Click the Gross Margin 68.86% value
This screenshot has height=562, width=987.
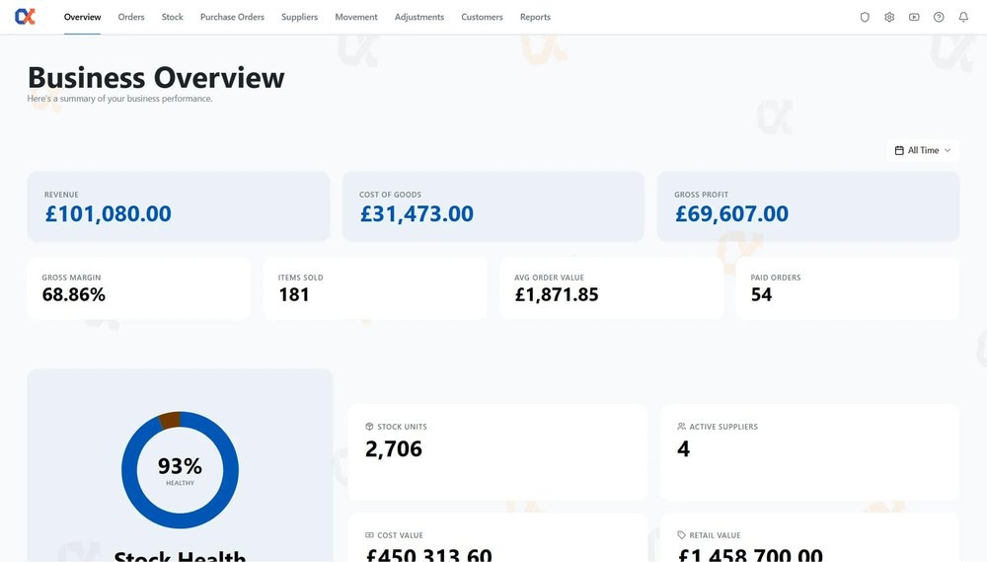point(74,295)
